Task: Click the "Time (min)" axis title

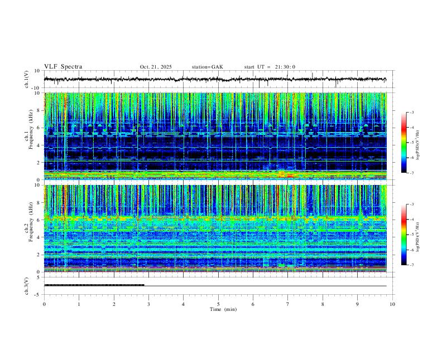Action: [223, 309]
